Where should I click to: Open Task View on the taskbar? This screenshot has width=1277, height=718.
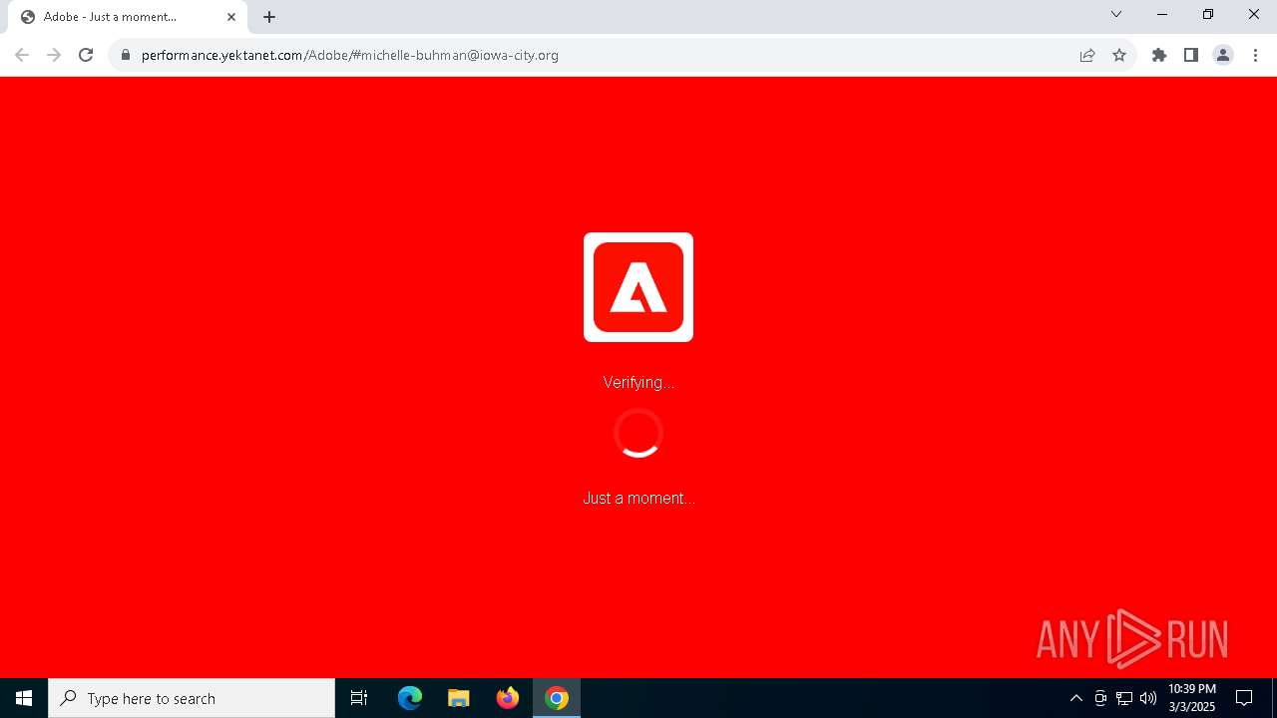tap(359, 698)
